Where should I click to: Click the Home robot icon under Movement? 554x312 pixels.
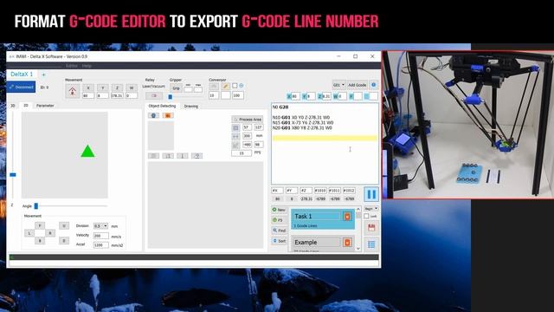pos(73,91)
